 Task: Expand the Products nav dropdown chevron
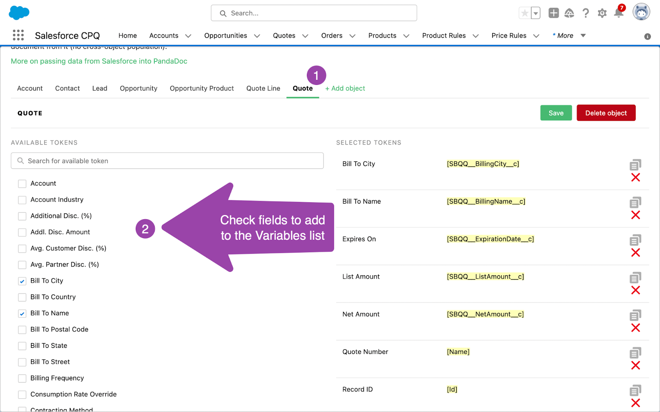406,36
